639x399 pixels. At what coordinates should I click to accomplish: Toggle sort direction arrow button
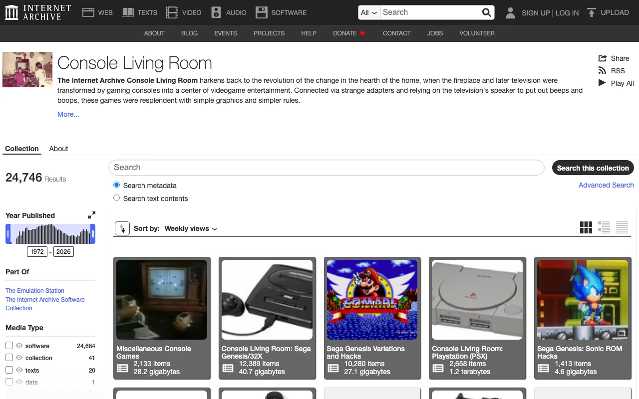pyautogui.click(x=122, y=228)
